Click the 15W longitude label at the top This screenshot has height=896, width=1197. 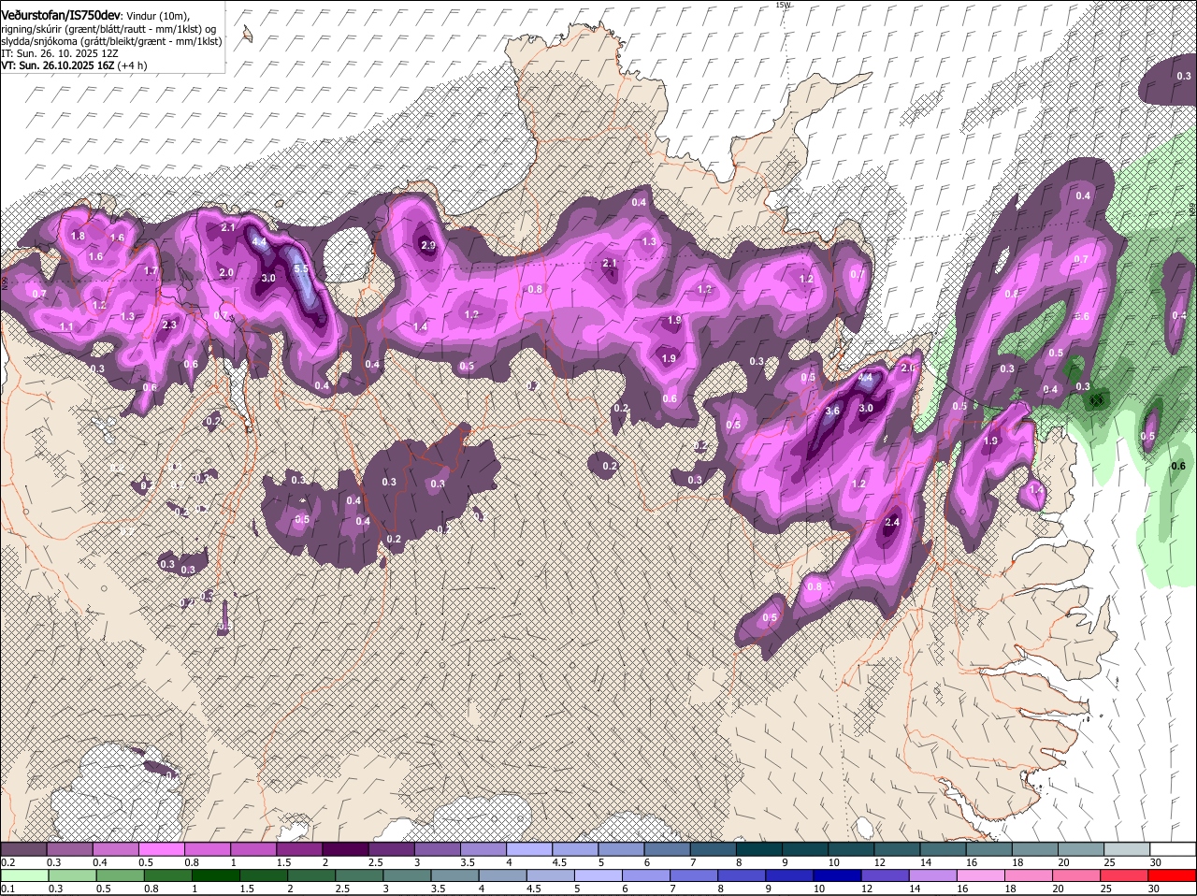click(783, 5)
